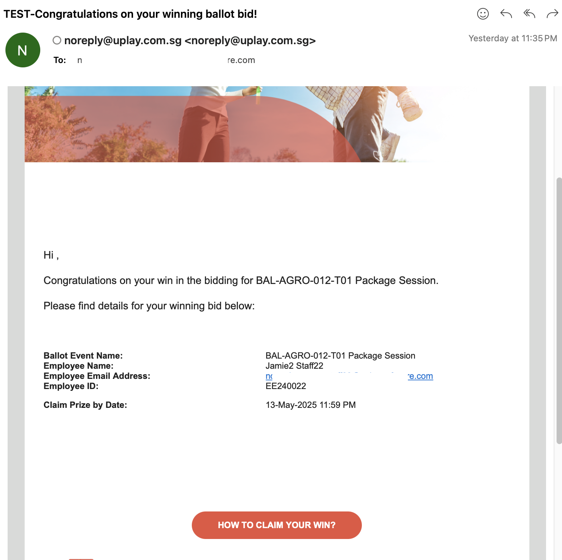Screen dimensions: 562x560
Task: Click the presence status circle beside sender
Action: tap(57, 40)
